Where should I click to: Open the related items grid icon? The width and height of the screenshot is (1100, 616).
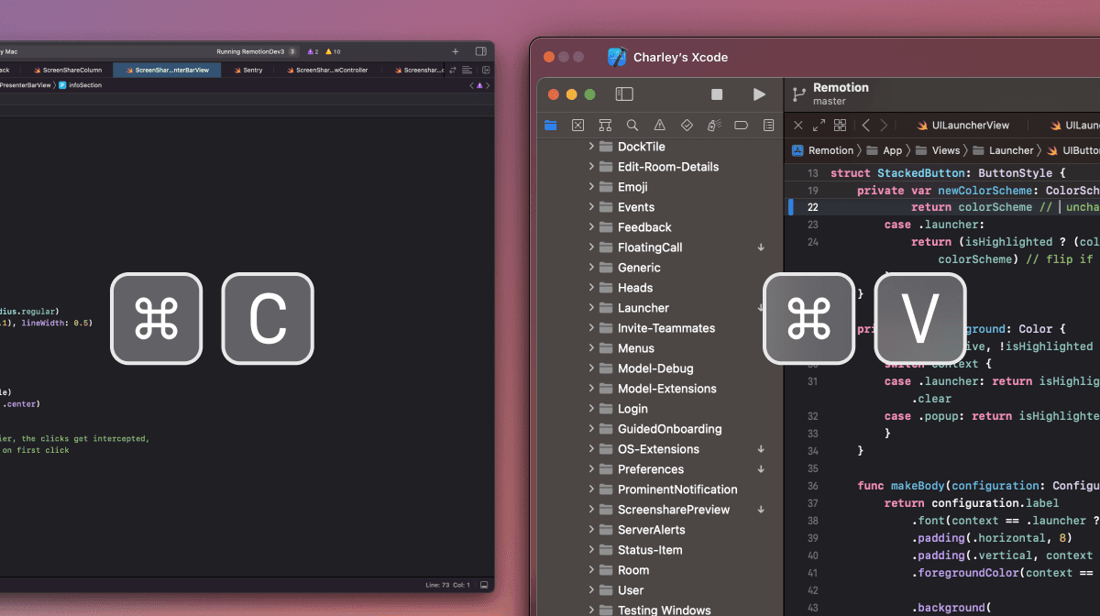pos(840,126)
